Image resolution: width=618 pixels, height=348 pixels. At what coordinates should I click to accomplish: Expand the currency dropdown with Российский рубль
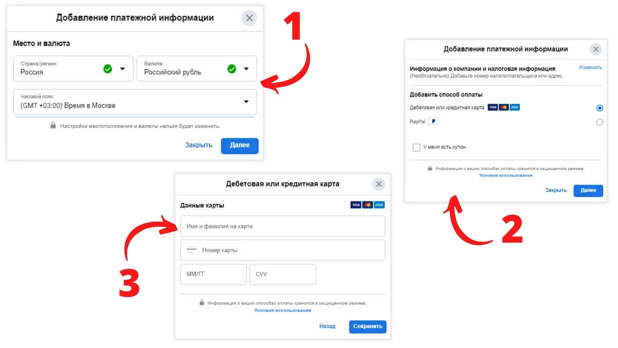click(246, 69)
